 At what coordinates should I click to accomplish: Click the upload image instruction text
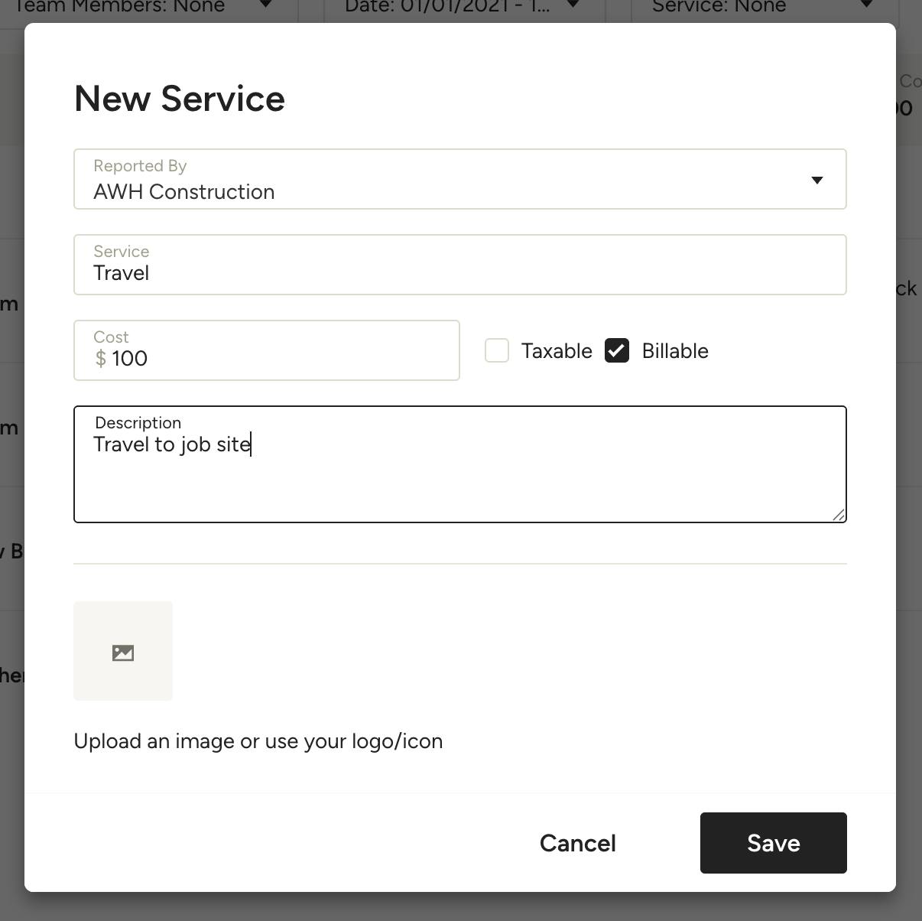258,741
